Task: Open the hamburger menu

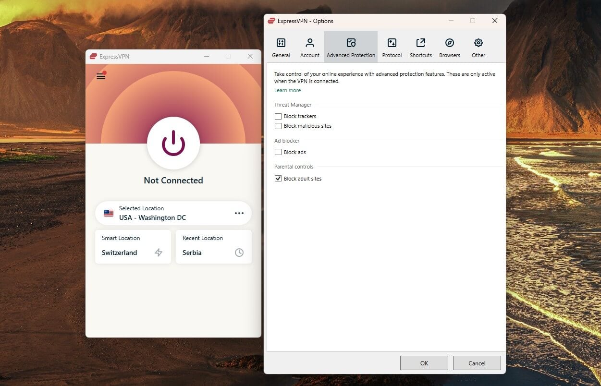Action: [101, 76]
